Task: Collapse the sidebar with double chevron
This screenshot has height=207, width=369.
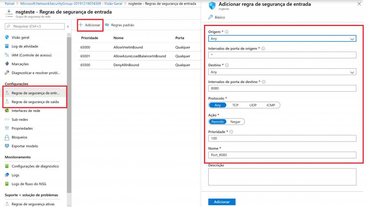Action: pos(68,26)
